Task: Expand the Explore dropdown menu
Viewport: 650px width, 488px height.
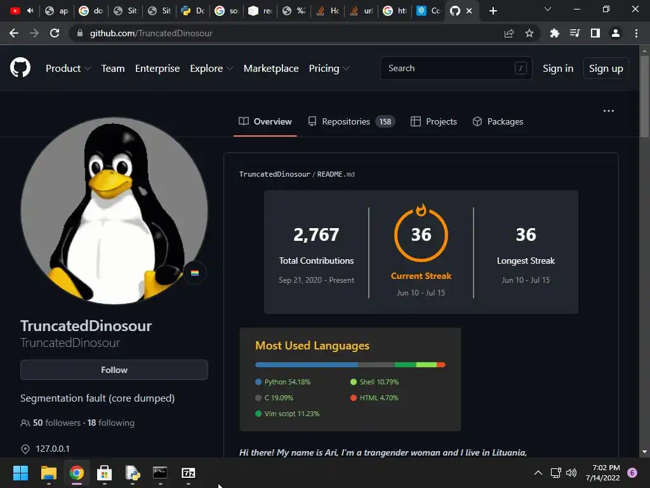Action: [x=211, y=69]
